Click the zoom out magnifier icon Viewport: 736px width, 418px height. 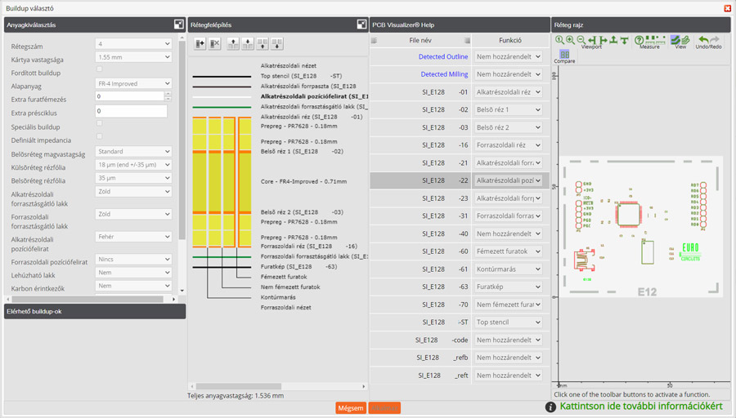coord(581,40)
